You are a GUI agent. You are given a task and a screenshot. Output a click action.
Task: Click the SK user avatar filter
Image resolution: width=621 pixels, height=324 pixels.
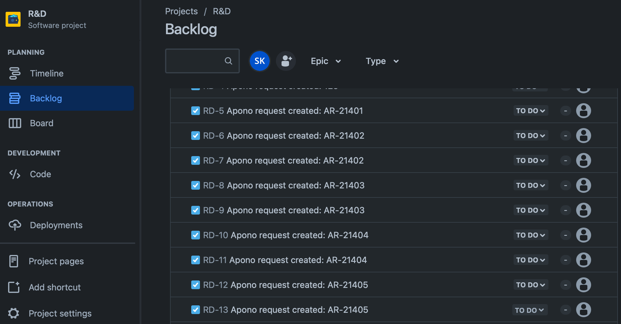[x=259, y=61]
